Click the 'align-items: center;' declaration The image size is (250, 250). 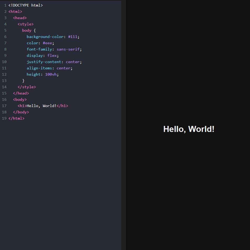click(49, 68)
